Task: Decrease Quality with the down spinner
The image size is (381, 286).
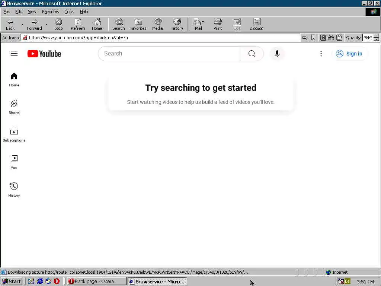Action: [376, 39]
